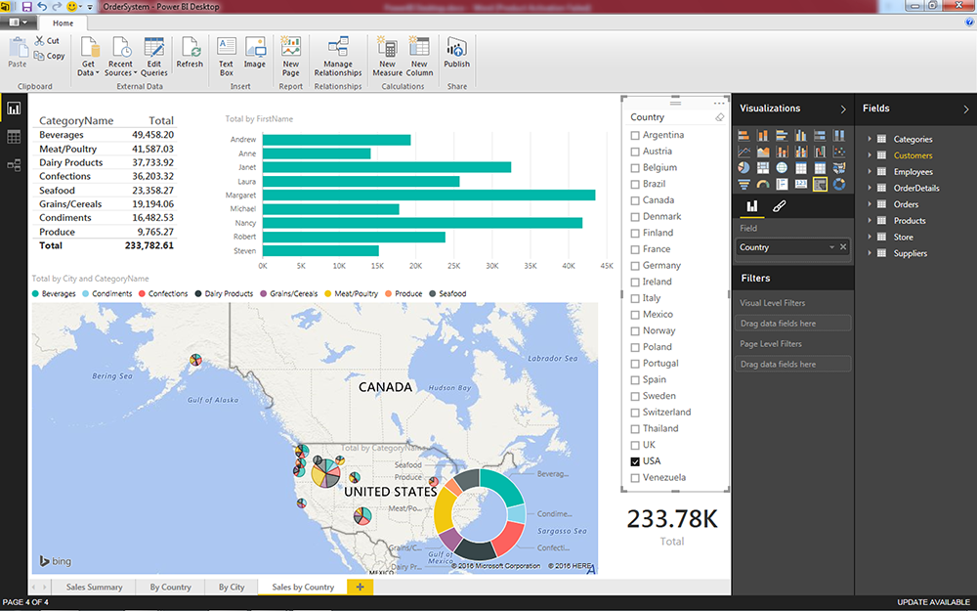Open the Recent Sources dropdown arrow
This screenshot has height=611, width=977.
pos(135,73)
